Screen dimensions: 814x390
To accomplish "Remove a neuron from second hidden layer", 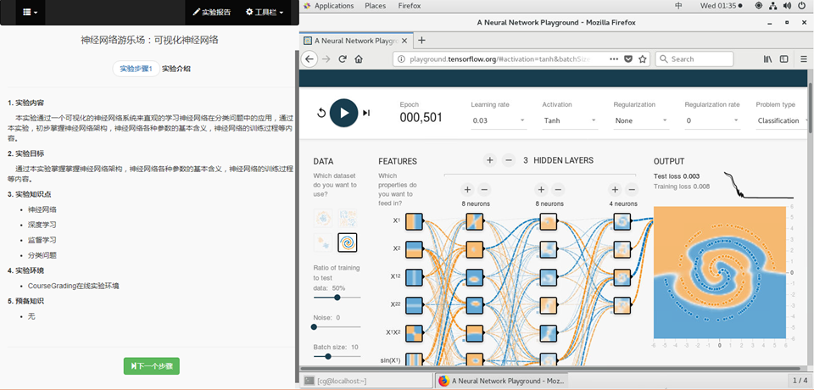I will point(558,190).
